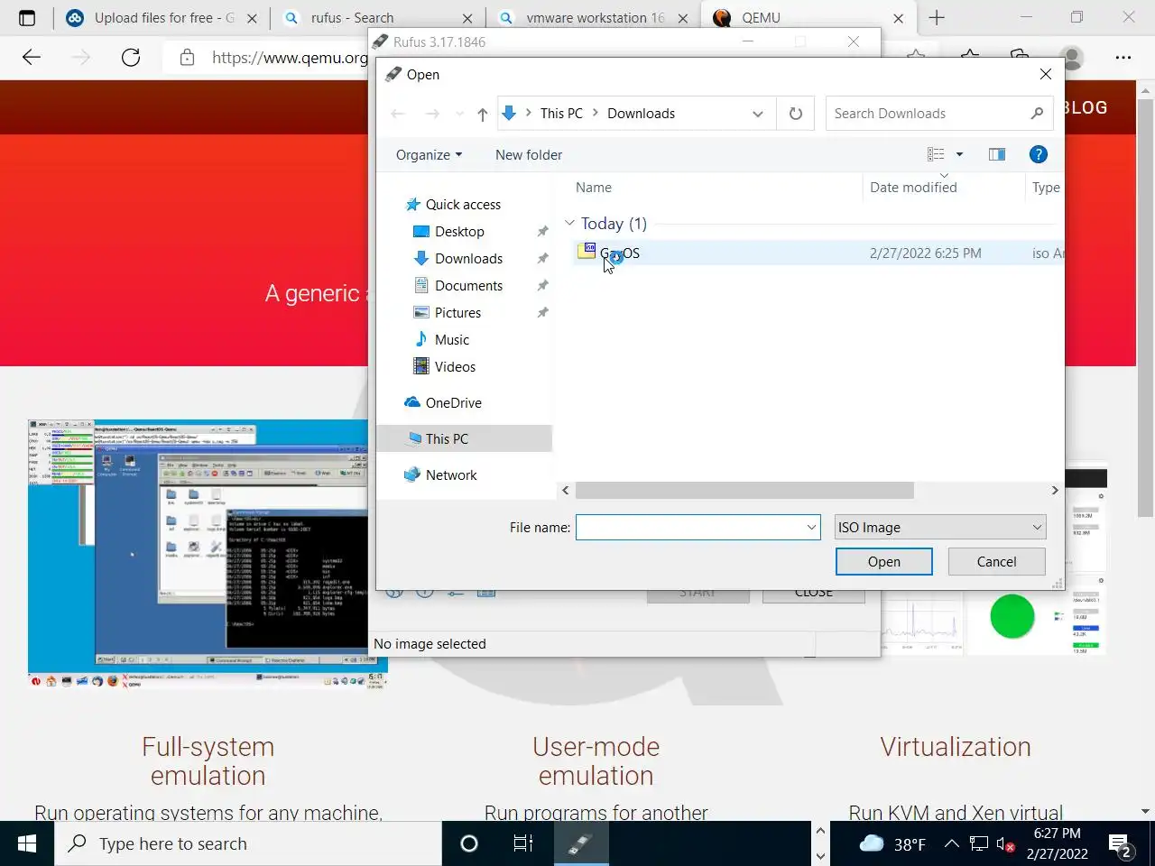Select This PC in the navigation pane

click(447, 439)
